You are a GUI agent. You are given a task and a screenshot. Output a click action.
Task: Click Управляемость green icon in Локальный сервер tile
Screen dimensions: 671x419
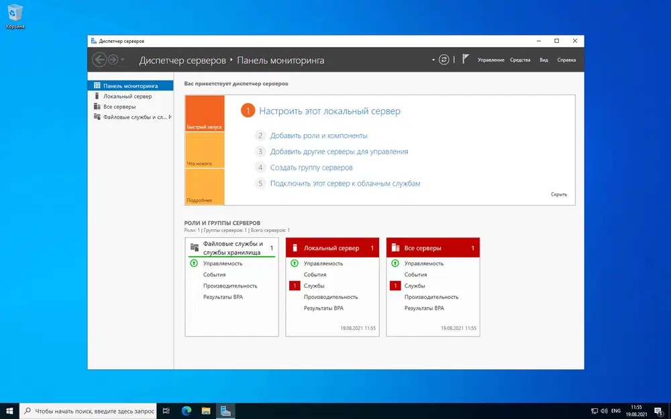(x=295, y=263)
